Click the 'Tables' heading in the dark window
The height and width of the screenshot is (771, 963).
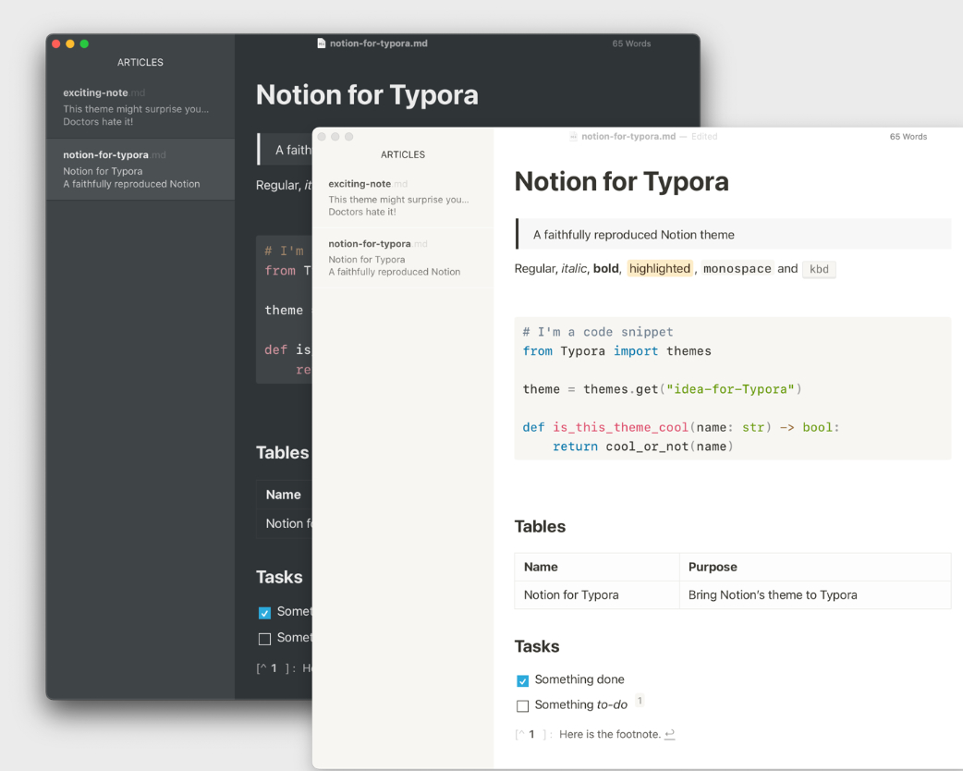pos(283,453)
